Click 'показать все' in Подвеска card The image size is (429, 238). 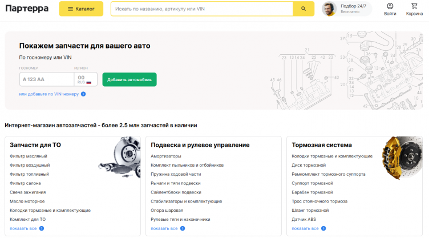pyautogui.click(x=164, y=228)
